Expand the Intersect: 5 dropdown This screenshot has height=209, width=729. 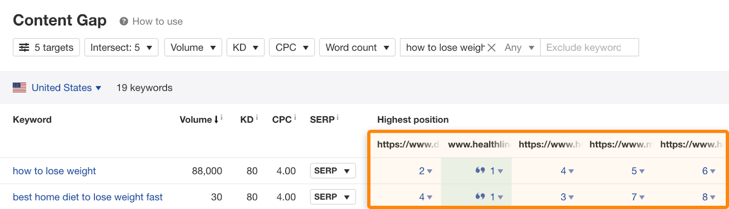tap(121, 47)
